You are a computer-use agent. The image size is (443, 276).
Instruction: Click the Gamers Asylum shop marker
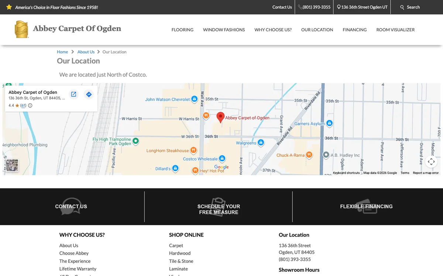pyautogui.click(x=330, y=123)
